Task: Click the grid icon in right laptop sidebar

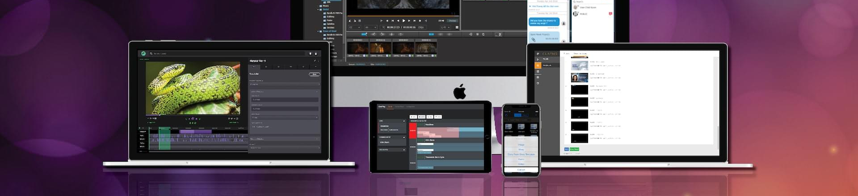Action: (538, 71)
